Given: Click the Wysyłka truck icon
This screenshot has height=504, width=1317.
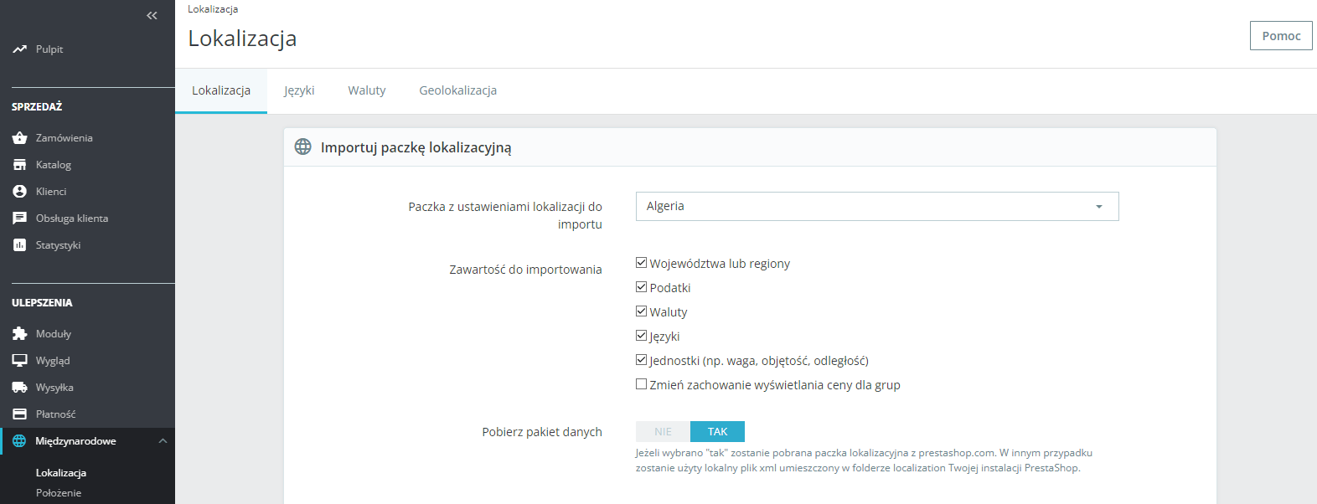Looking at the screenshot, I should coord(19,388).
